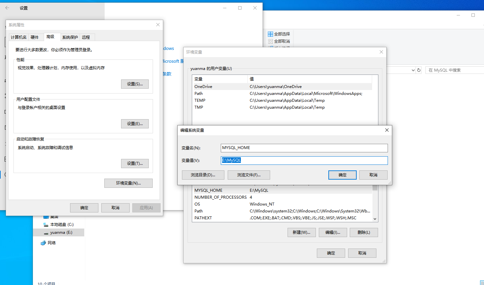Cancel the edit system variable dialog

click(x=373, y=175)
